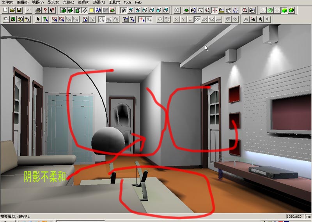The width and height of the screenshot is (312, 222).
Task: Select the zoom window magnifier tool
Action: pos(207,10)
